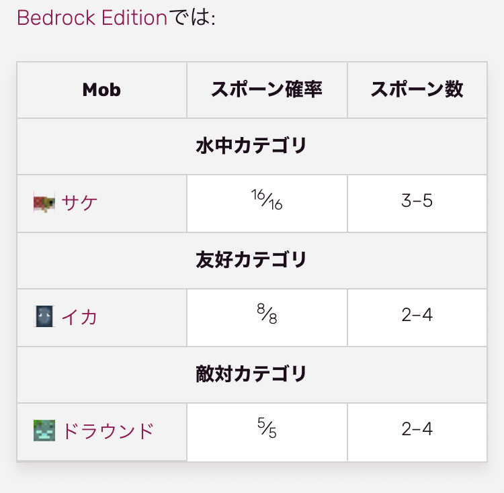Click the 3–5 spawn count cell
This screenshot has width=504, height=493.
pos(417,201)
